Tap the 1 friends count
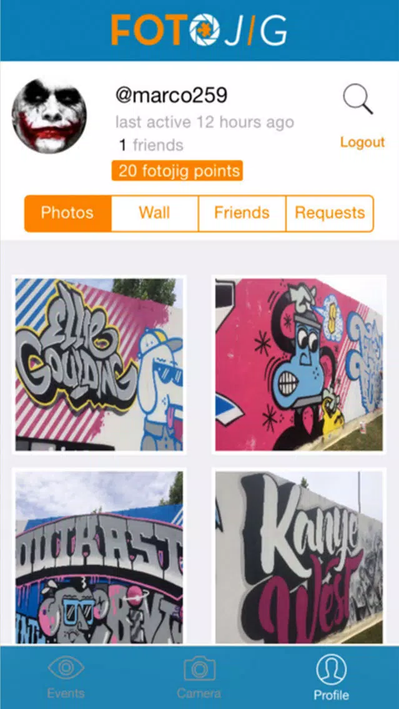The height and width of the screenshot is (709, 399). pos(151,145)
